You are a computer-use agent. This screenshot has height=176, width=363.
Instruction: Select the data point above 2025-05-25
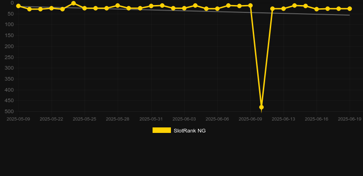[x=85, y=8]
